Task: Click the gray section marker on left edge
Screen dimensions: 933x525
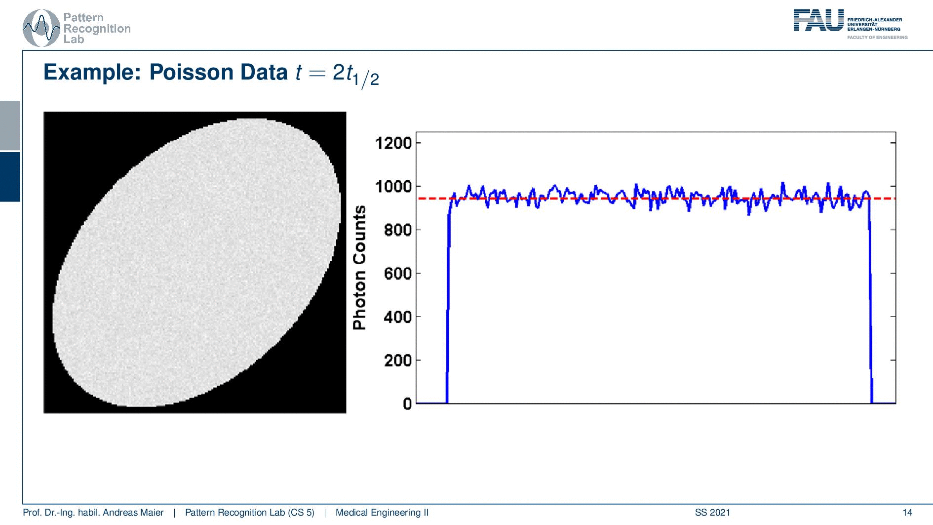Action: pyautogui.click(x=10, y=125)
